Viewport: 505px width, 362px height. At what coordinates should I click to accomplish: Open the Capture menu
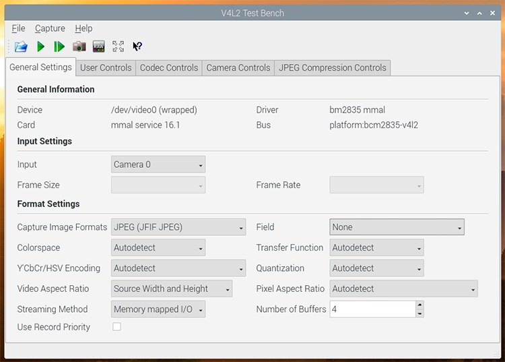50,28
